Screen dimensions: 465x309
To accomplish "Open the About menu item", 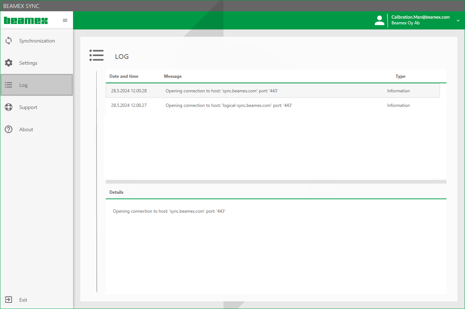I will [x=37, y=129].
